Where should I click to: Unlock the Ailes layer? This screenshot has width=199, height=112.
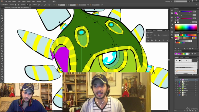[178, 93]
